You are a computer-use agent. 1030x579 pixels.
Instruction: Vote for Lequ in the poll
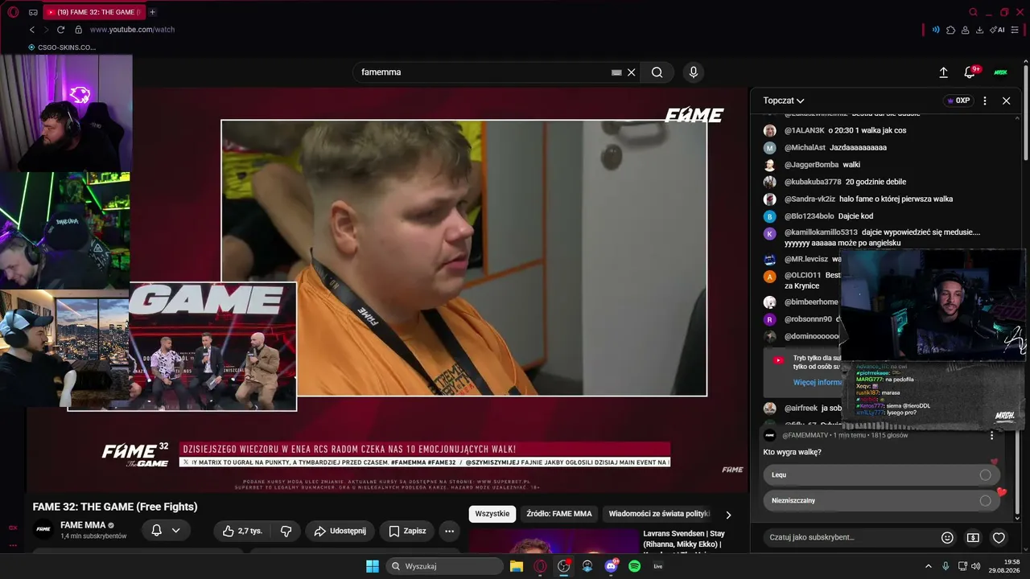coord(880,474)
